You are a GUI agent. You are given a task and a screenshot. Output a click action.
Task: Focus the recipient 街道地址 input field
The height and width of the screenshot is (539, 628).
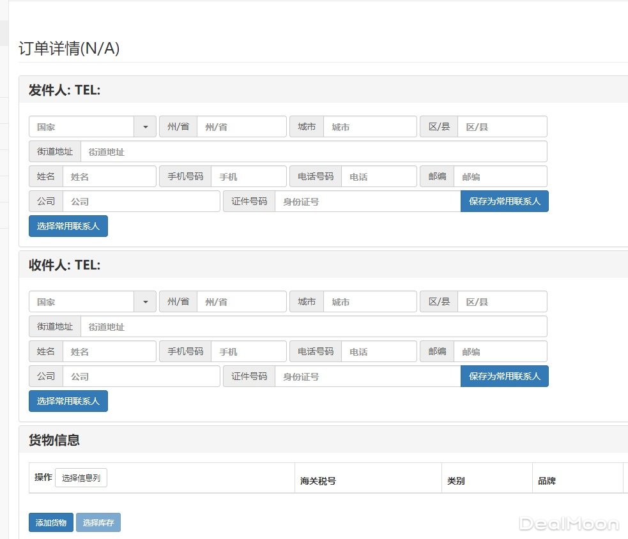click(x=313, y=326)
